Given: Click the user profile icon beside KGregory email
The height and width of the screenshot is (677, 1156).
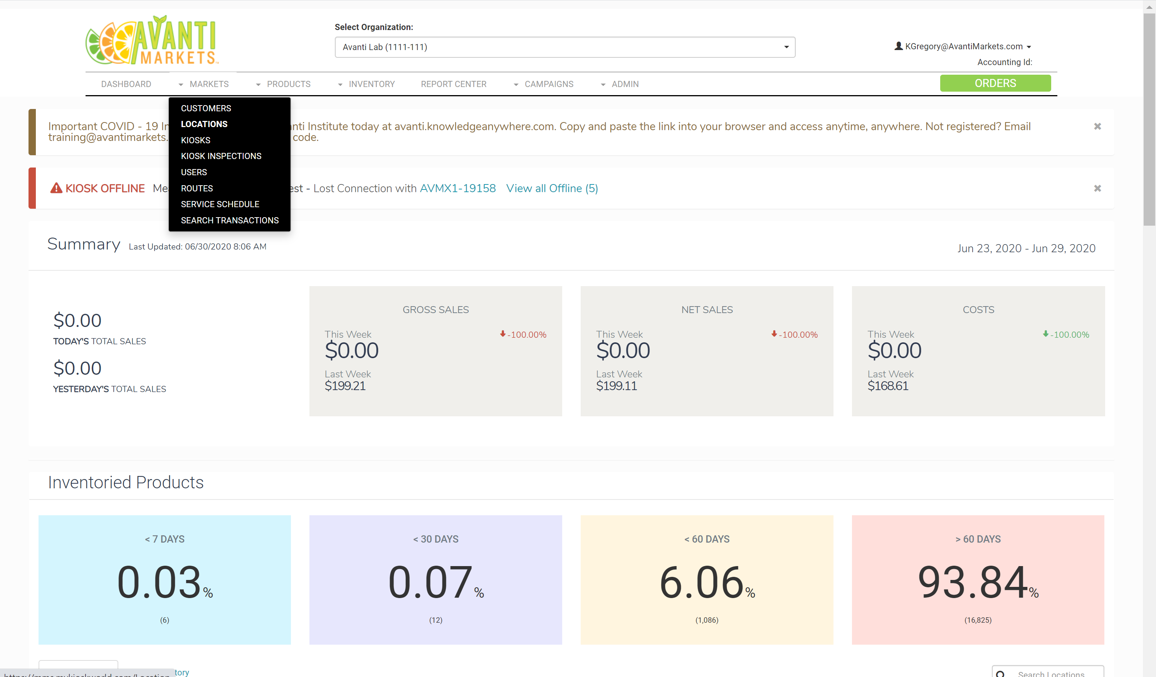Looking at the screenshot, I should click(898, 46).
